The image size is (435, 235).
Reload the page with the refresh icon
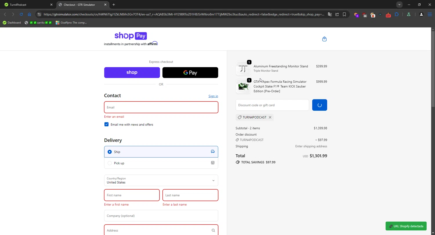tap(21, 14)
